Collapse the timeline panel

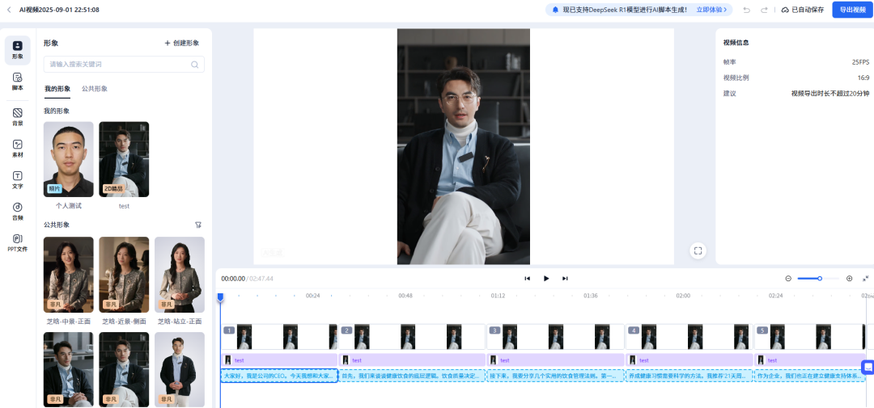866,278
